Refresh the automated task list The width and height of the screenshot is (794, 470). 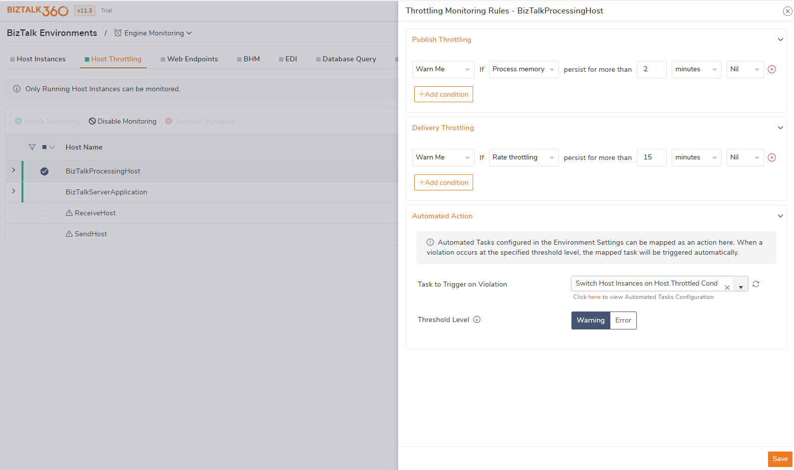pos(756,284)
